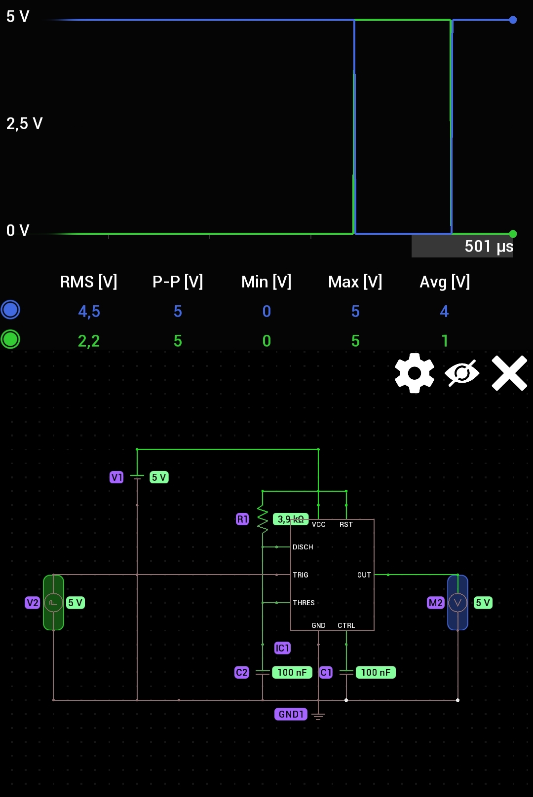The width and height of the screenshot is (533, 797).
Task: Select the green channel indicator
Action: coord(10,339)
